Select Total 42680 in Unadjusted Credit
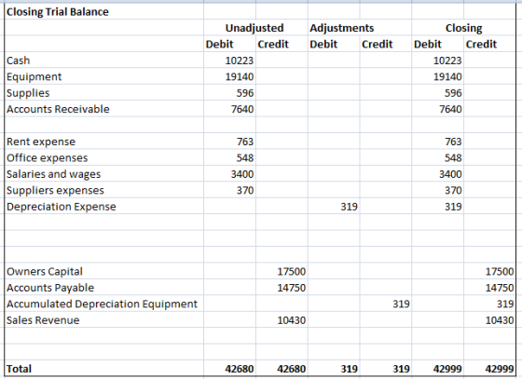The height and width of the screenshot is (379, 522). [291, 369]
